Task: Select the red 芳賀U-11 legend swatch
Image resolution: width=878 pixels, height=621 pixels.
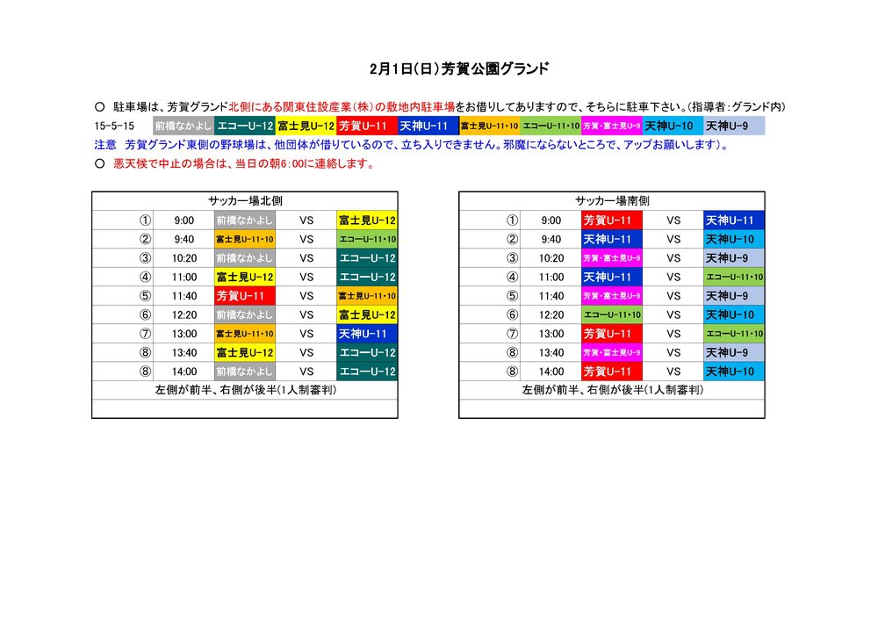Action: pos(367,126)
